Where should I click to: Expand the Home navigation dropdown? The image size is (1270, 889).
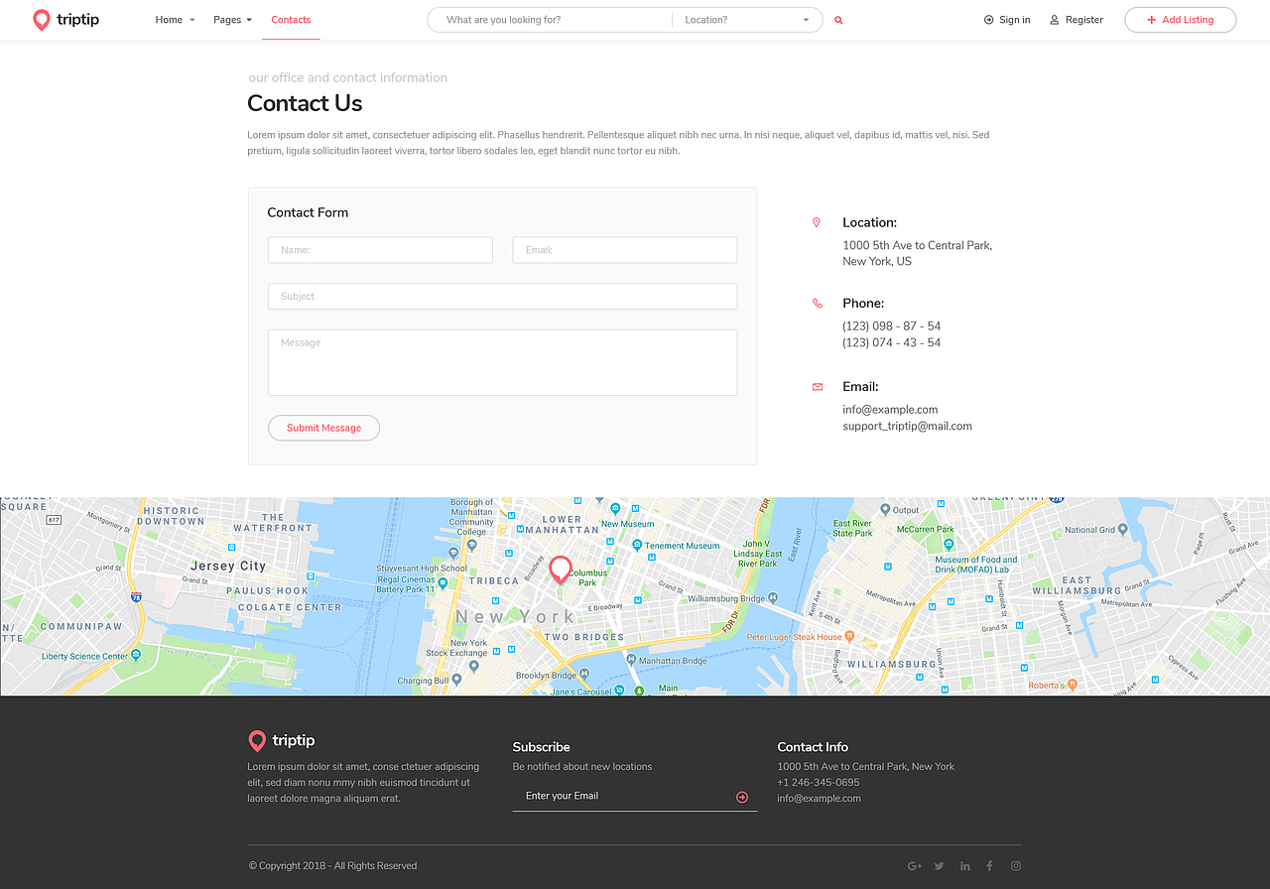click(x=175, y=19)
